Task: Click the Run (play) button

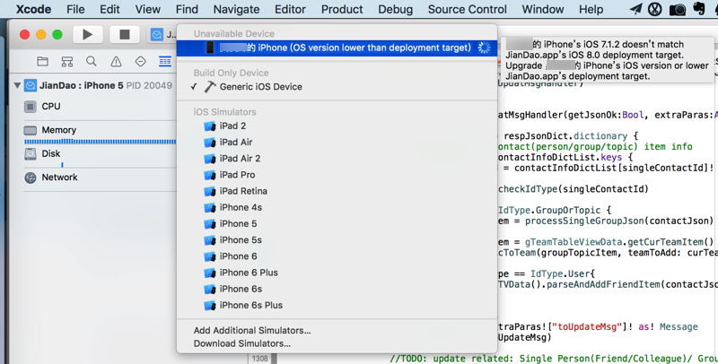Action: (x=87, y=35)
